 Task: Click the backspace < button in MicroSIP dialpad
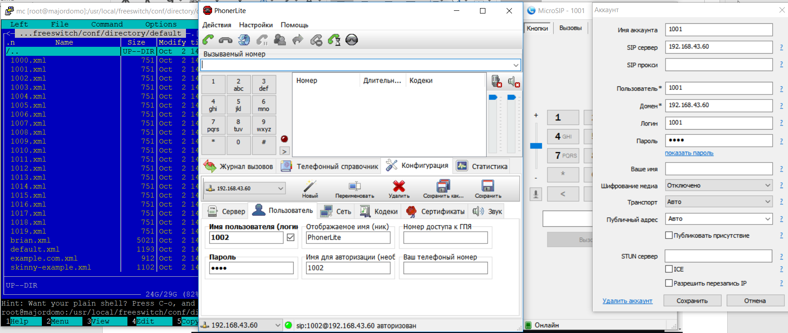563,194
